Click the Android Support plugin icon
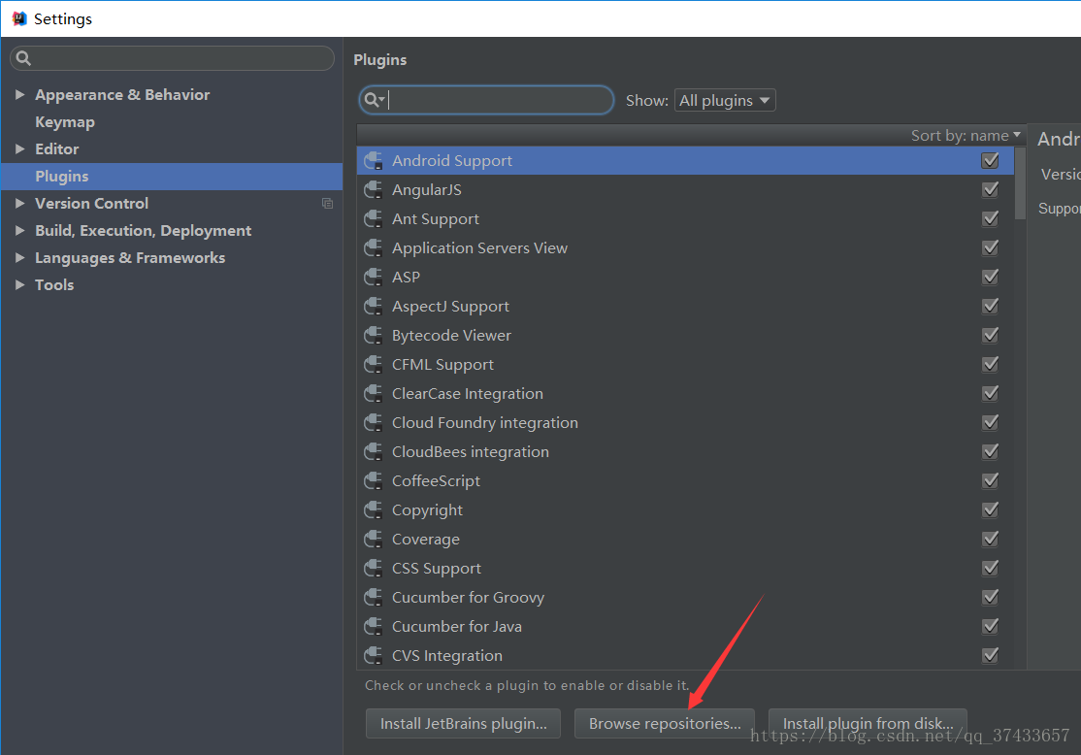Viewport: 1081px width, 755px height. click(373, 161)
